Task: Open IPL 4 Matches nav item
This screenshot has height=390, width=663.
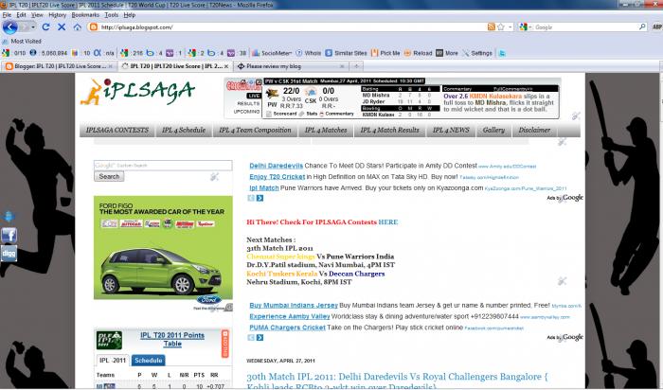Action: [326, 130]
